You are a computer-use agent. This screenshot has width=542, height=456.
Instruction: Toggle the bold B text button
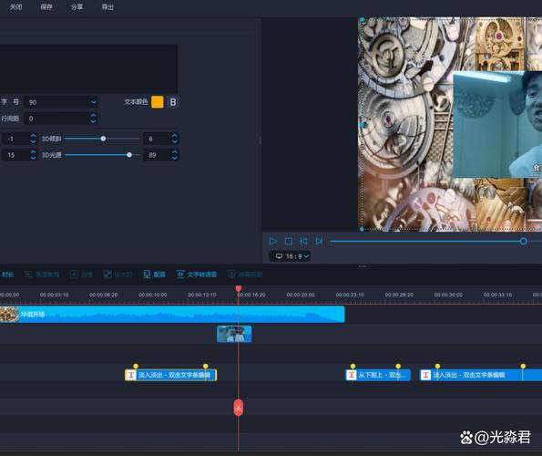(x=173, y=102)
